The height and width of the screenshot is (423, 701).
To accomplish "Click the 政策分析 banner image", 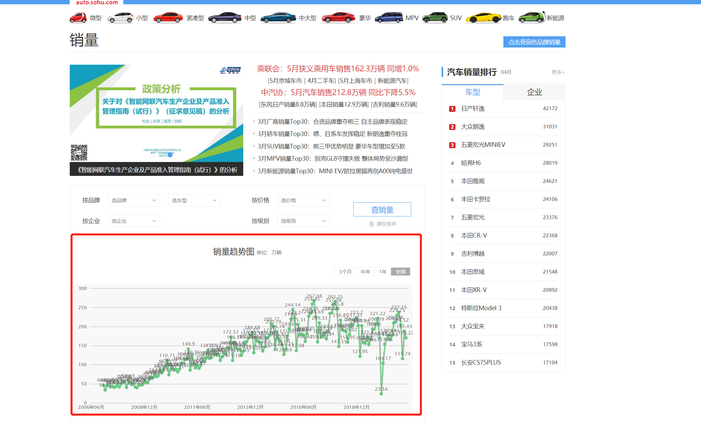I will click(156, 113).
